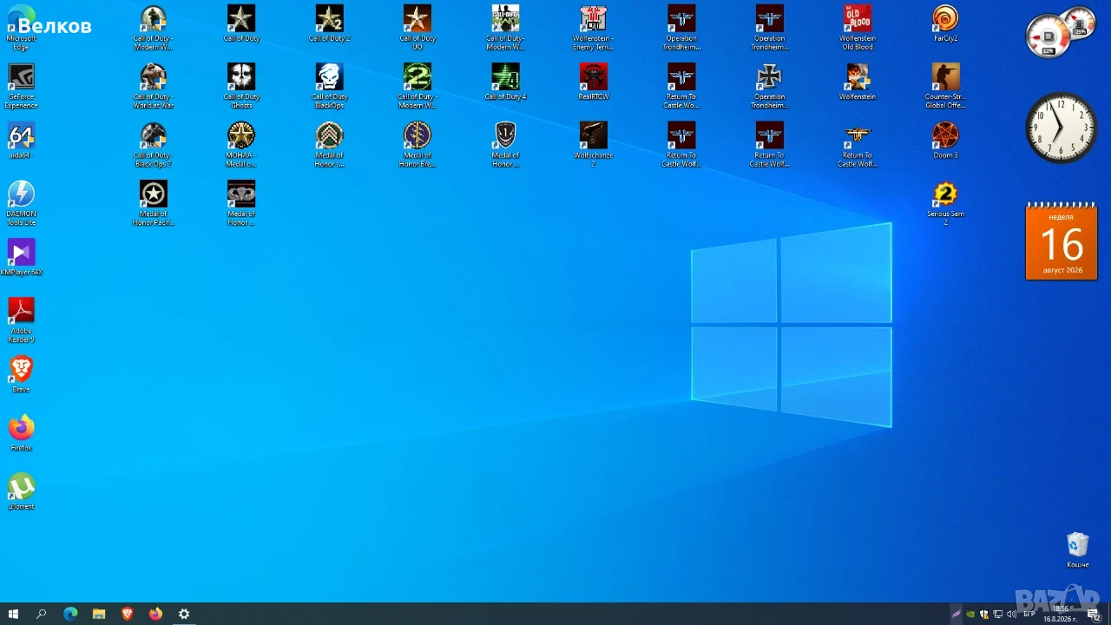1111x625 pixels.
Task: Open Windows Security tray icon
Action: pyautogui.click(x=983, y=615)
